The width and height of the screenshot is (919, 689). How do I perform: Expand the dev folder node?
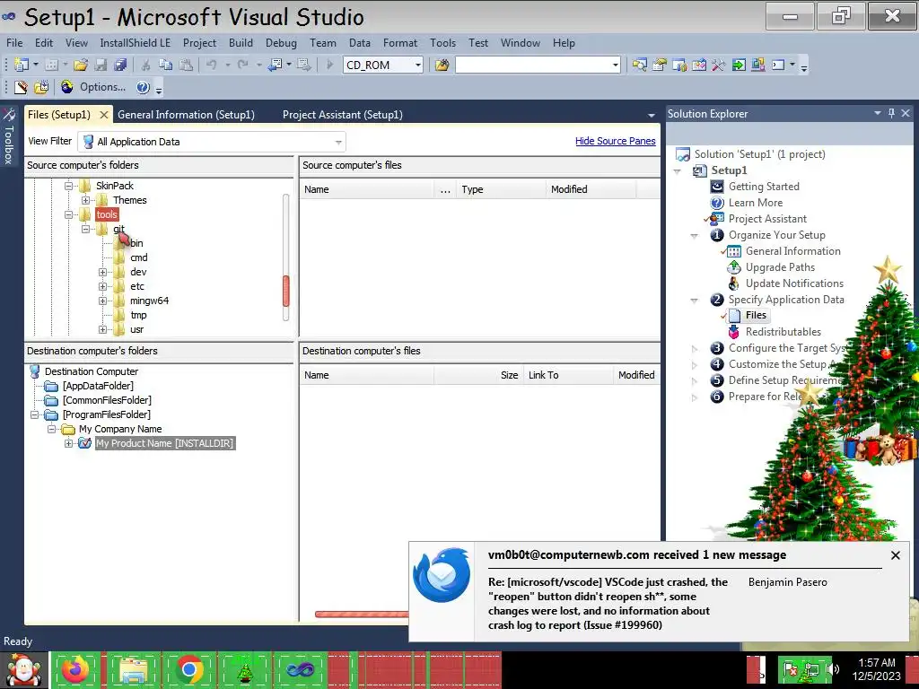[x=102, y=272]
